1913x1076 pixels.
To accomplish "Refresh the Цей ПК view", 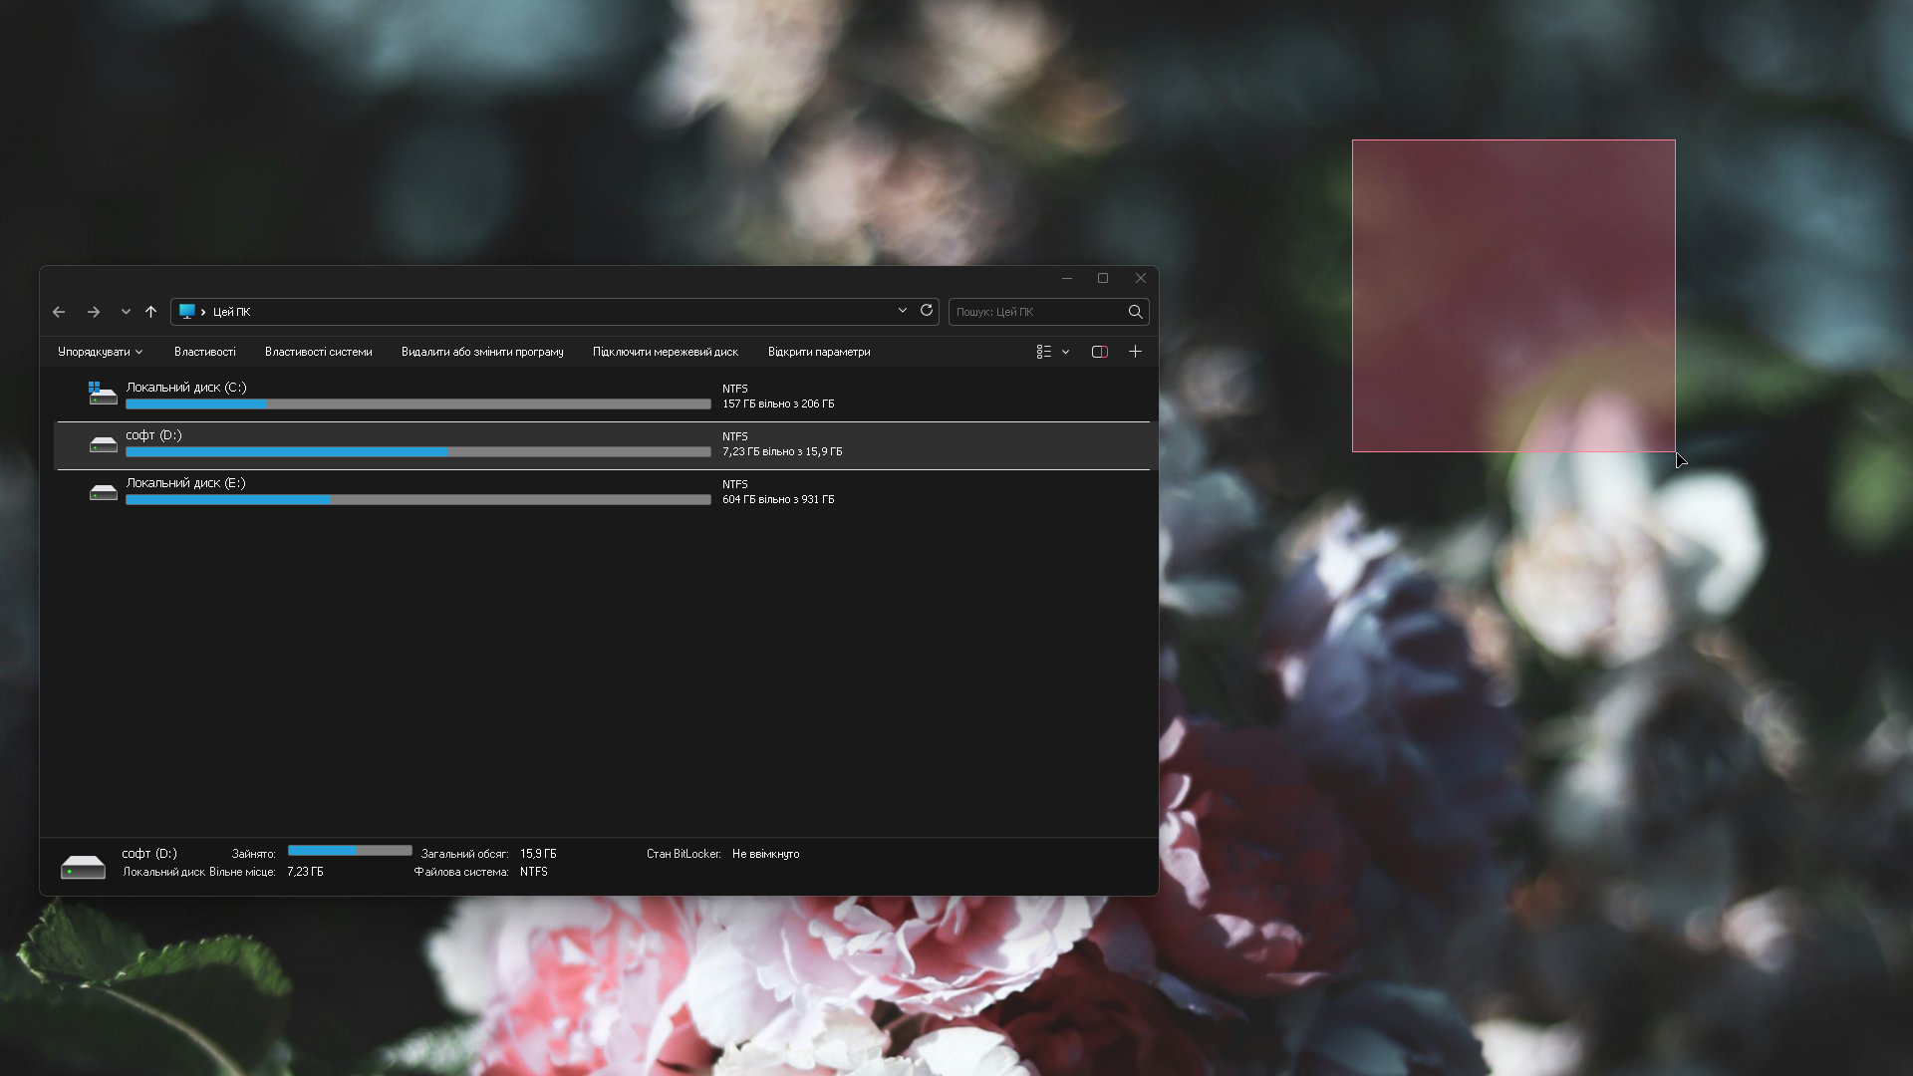I will pyautogui.click(x=927, y=311).
